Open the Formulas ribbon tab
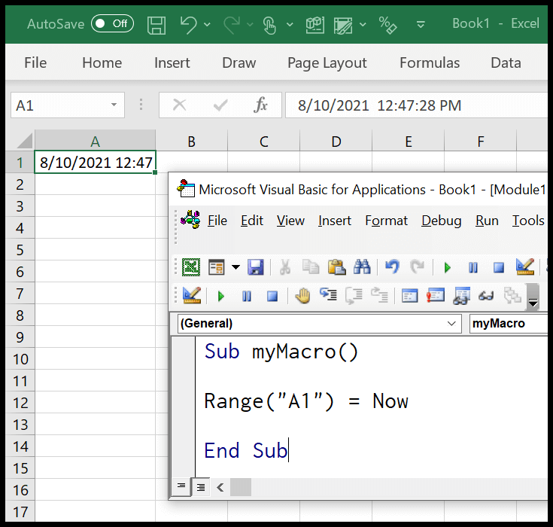Image resolution: width=553 pixels, height=527 pixels. tap(429, 62)
